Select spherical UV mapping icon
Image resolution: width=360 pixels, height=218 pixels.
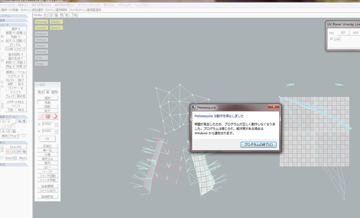click(55, 117)
